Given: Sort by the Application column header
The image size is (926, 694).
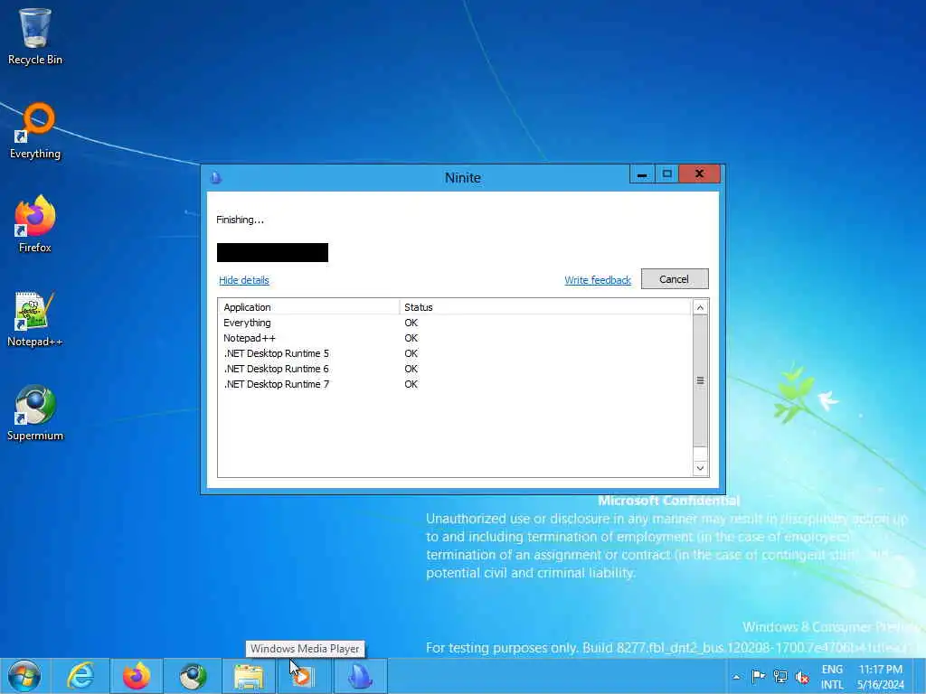Looking at the screenshot, I should click(309, 307).
